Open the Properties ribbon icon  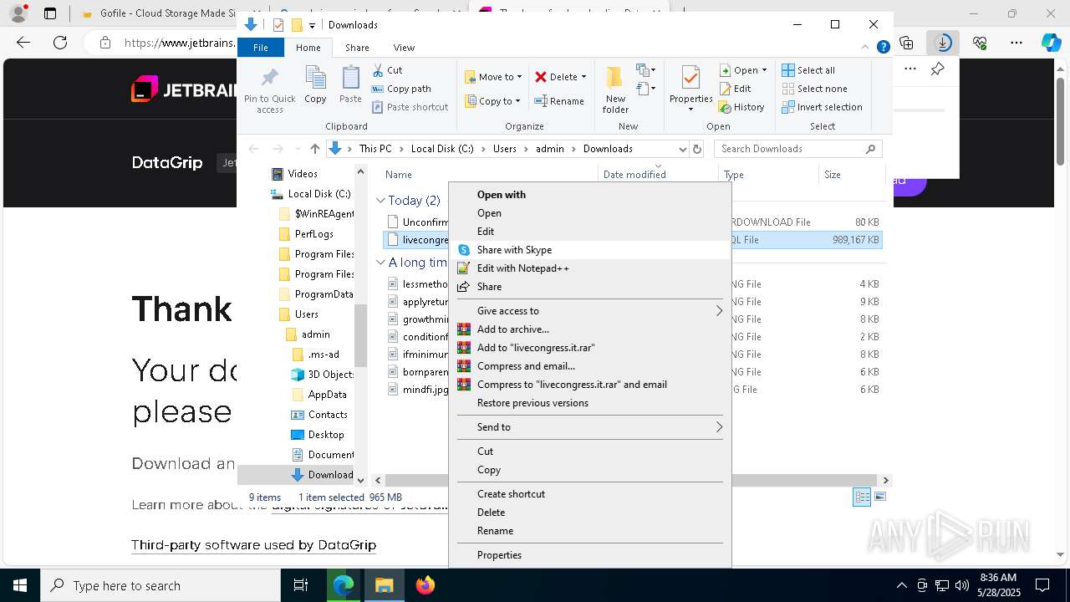pos(690,87)
